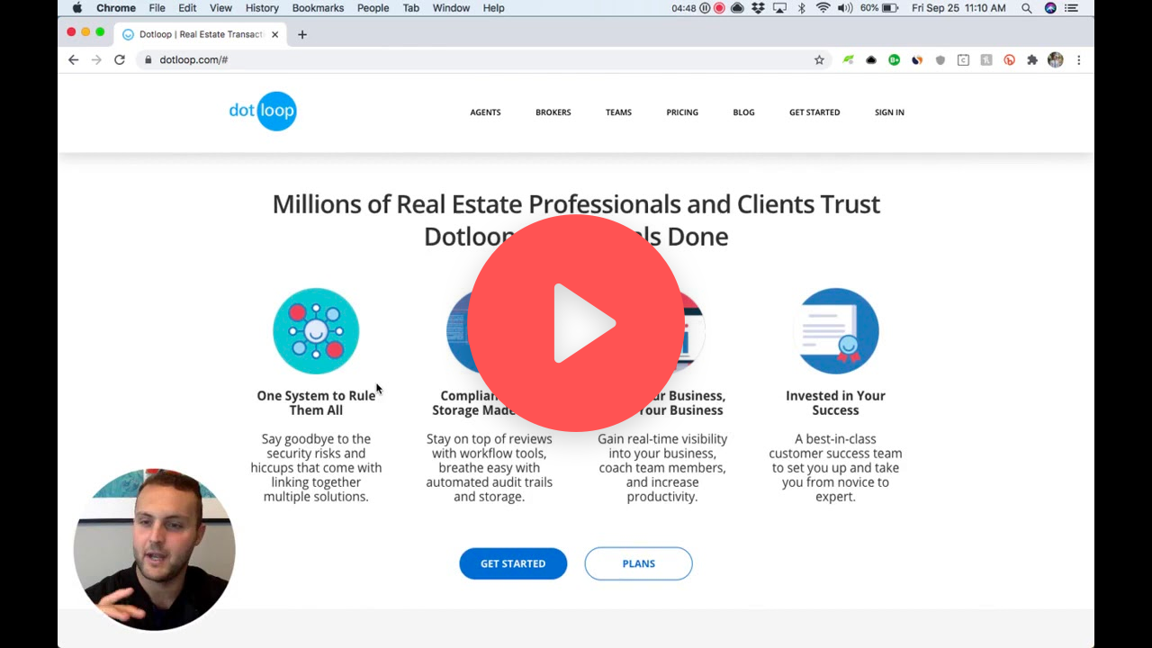
Task: Open the volume control in menu bar
Action: click(x=845, y=8)
